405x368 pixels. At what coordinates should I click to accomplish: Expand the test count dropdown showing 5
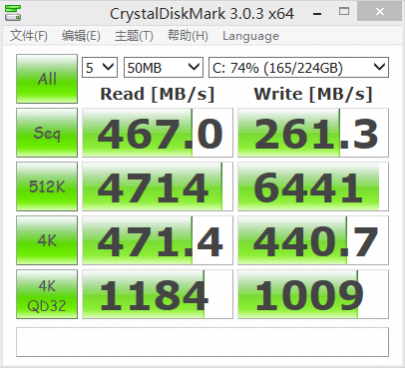(x=100, y=68)
